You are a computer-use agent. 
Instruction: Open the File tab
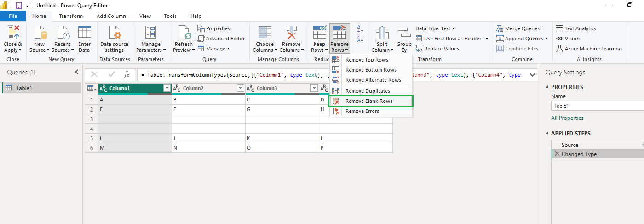pyautogui.click(x=13, y=16)
